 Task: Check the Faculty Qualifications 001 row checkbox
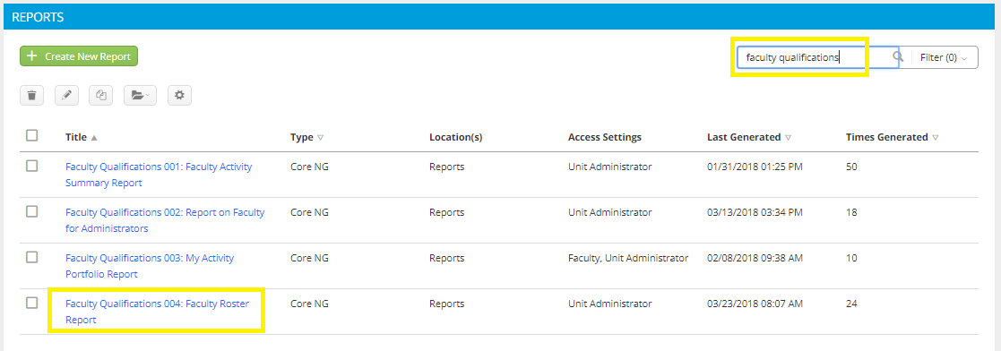[x=32, y=166]
